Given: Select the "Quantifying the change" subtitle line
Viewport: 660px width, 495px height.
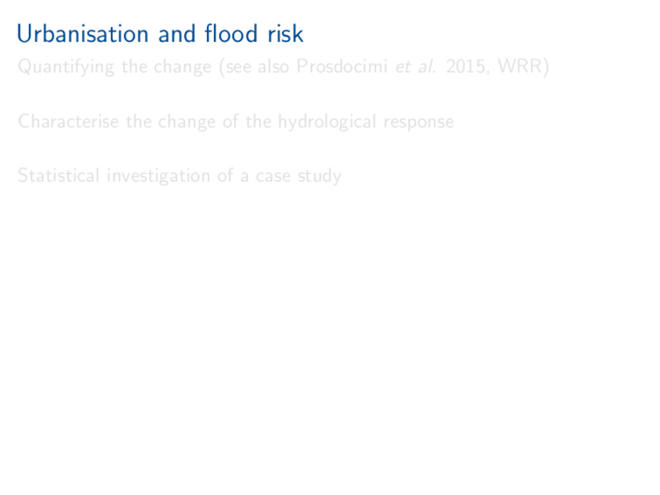Looking at the screenshot, I should coord(283,66).
